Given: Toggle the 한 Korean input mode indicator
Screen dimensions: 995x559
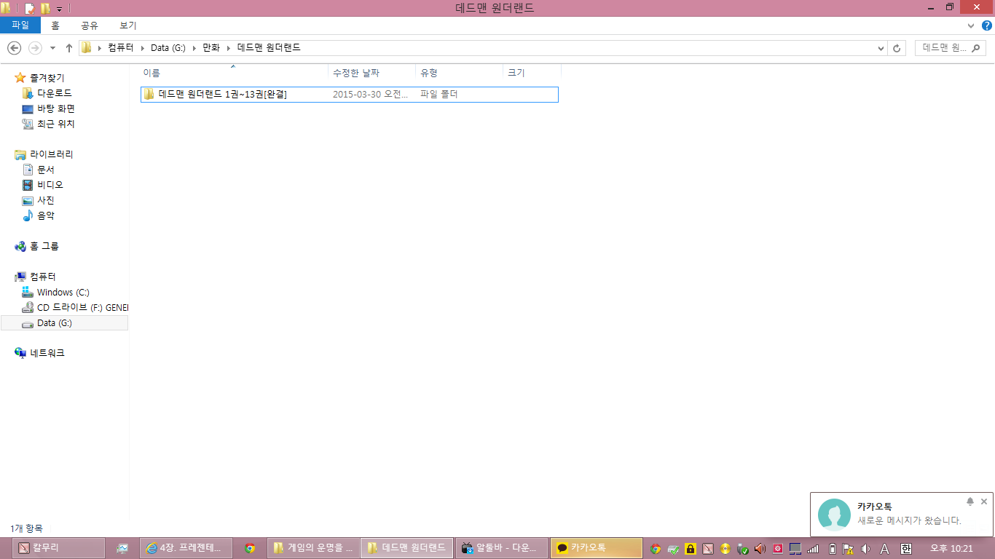Looking at the screenshot, I should point(906,548).
